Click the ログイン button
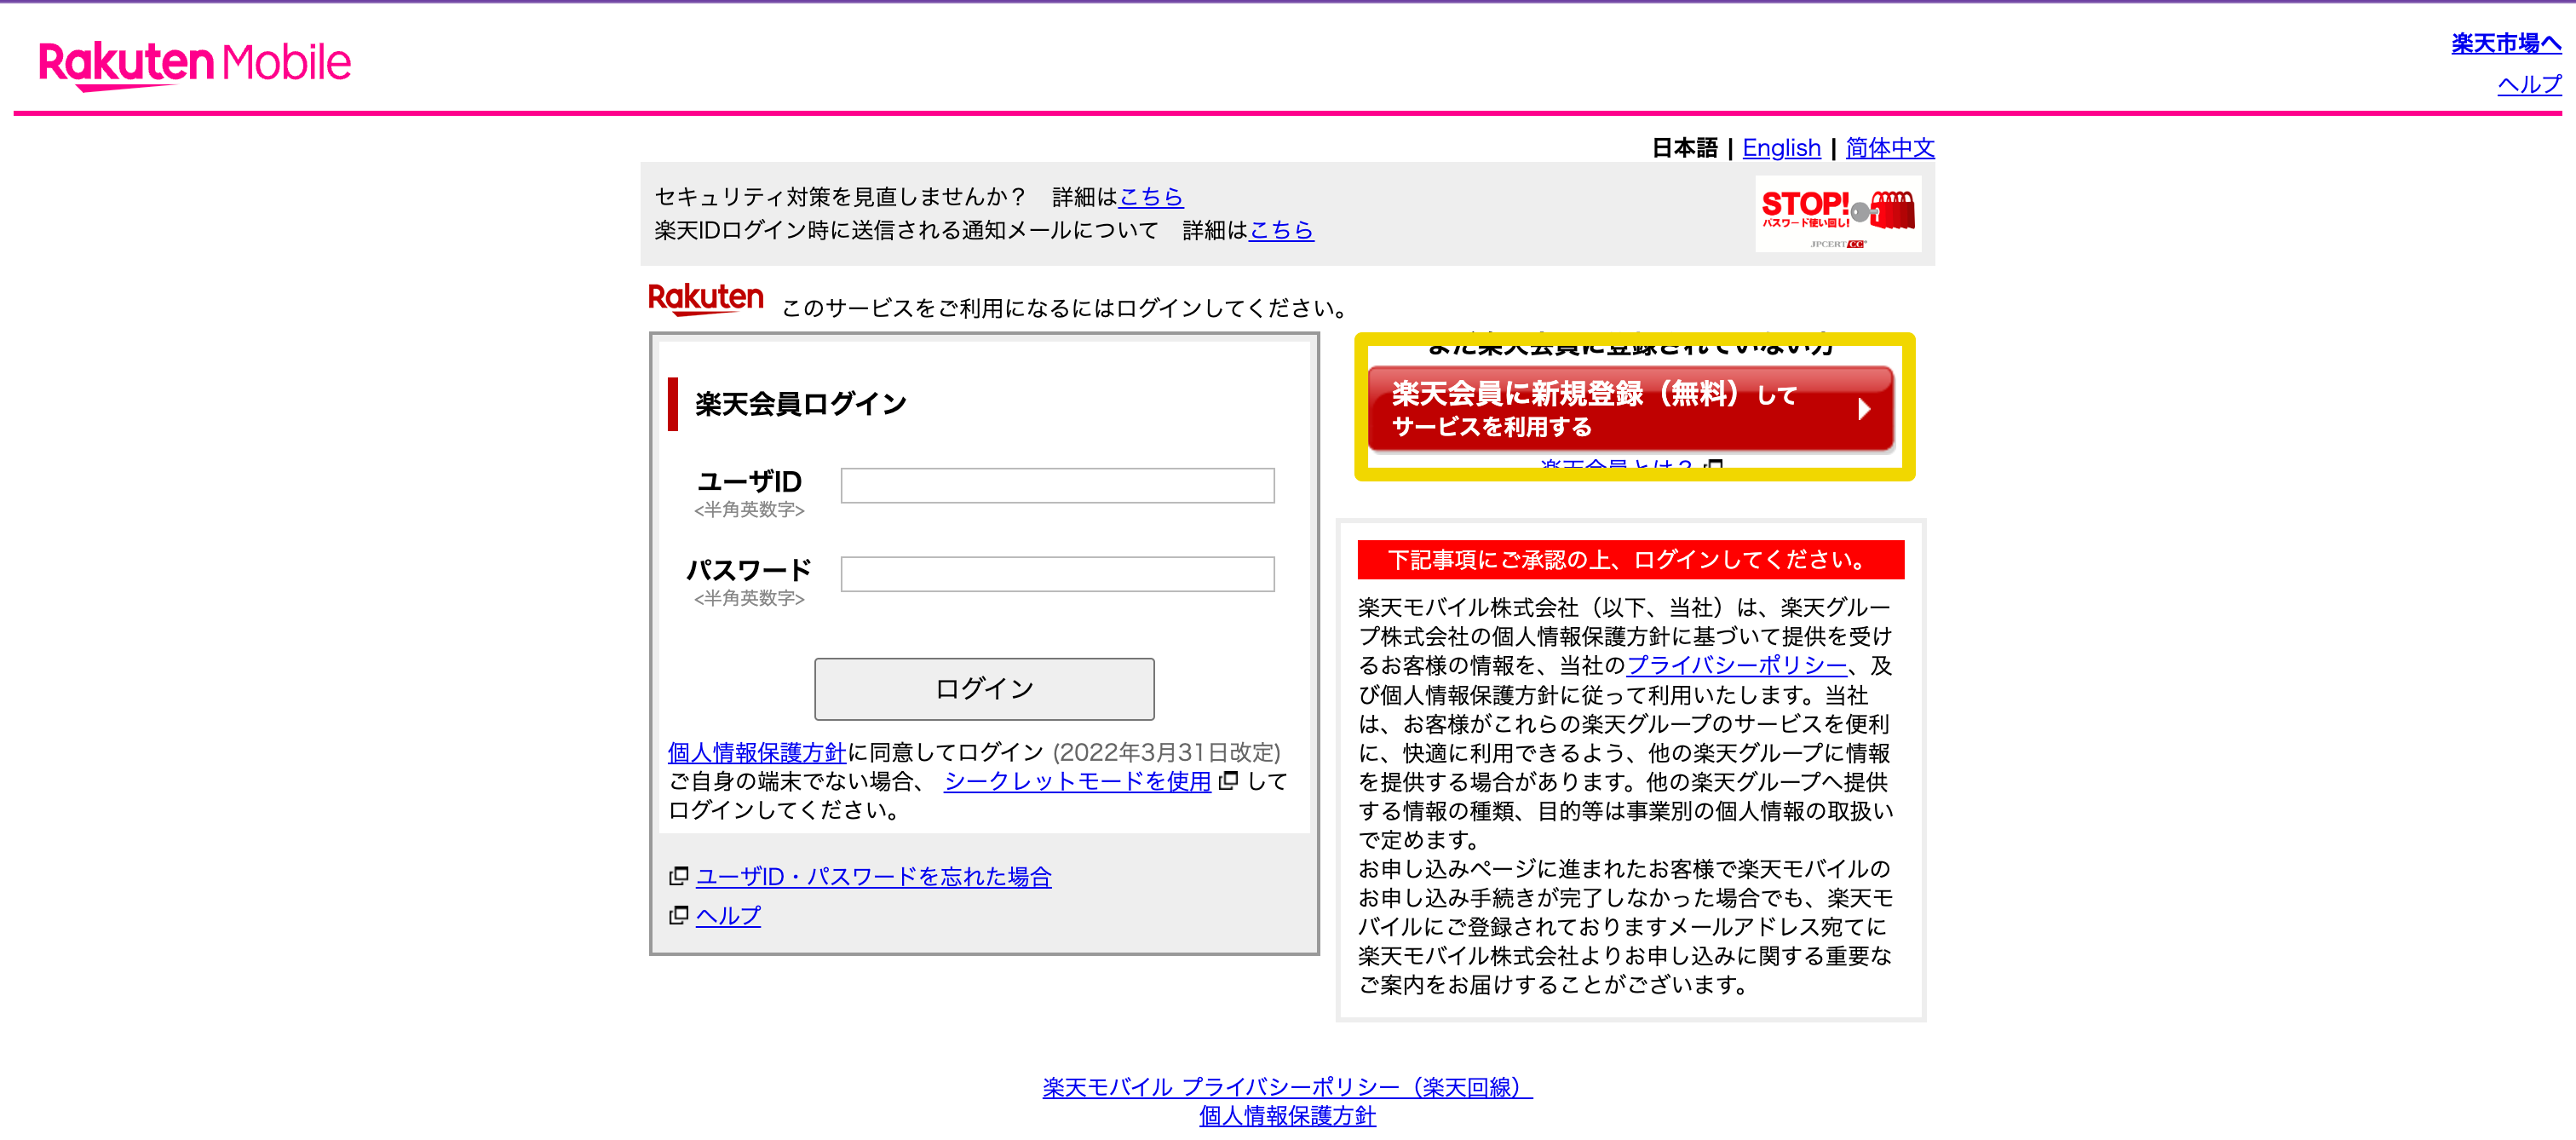The width and height of the screenshot is (2576, 1140). [984, 688]
